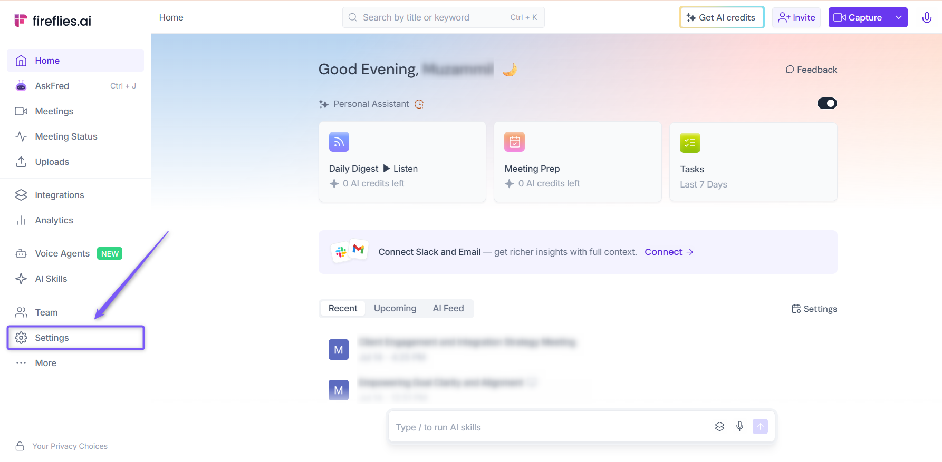The image size is (942, 462).
Task: Open the Daily Digest card title
Action: coord(353,169)
